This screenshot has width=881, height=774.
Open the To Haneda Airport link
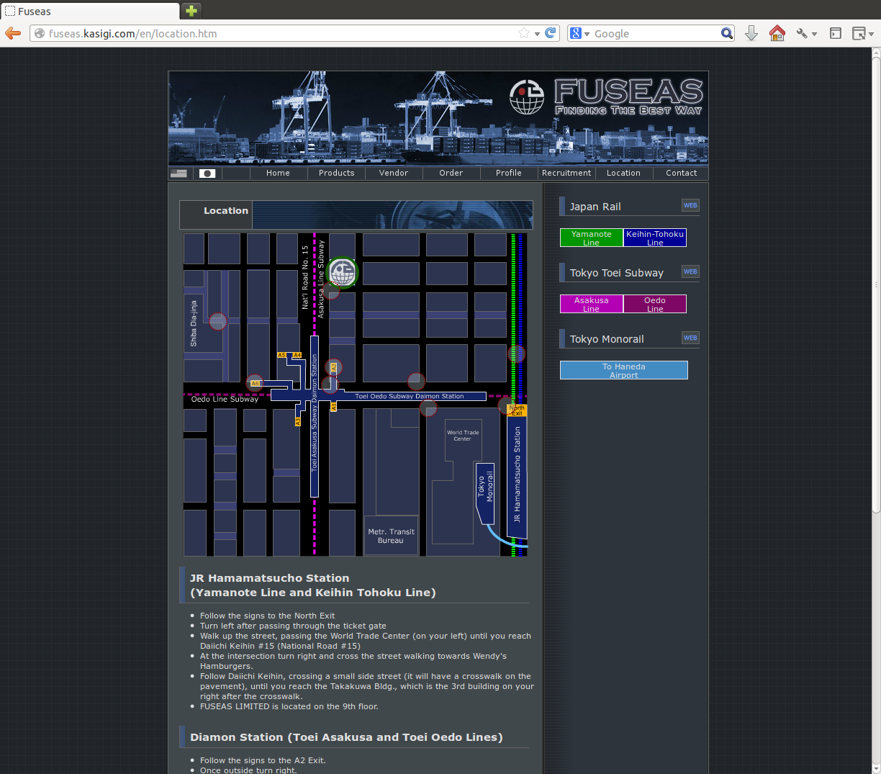pyautogui.click(x=623, y=370)
